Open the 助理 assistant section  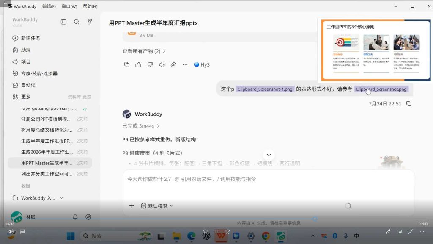22,50
